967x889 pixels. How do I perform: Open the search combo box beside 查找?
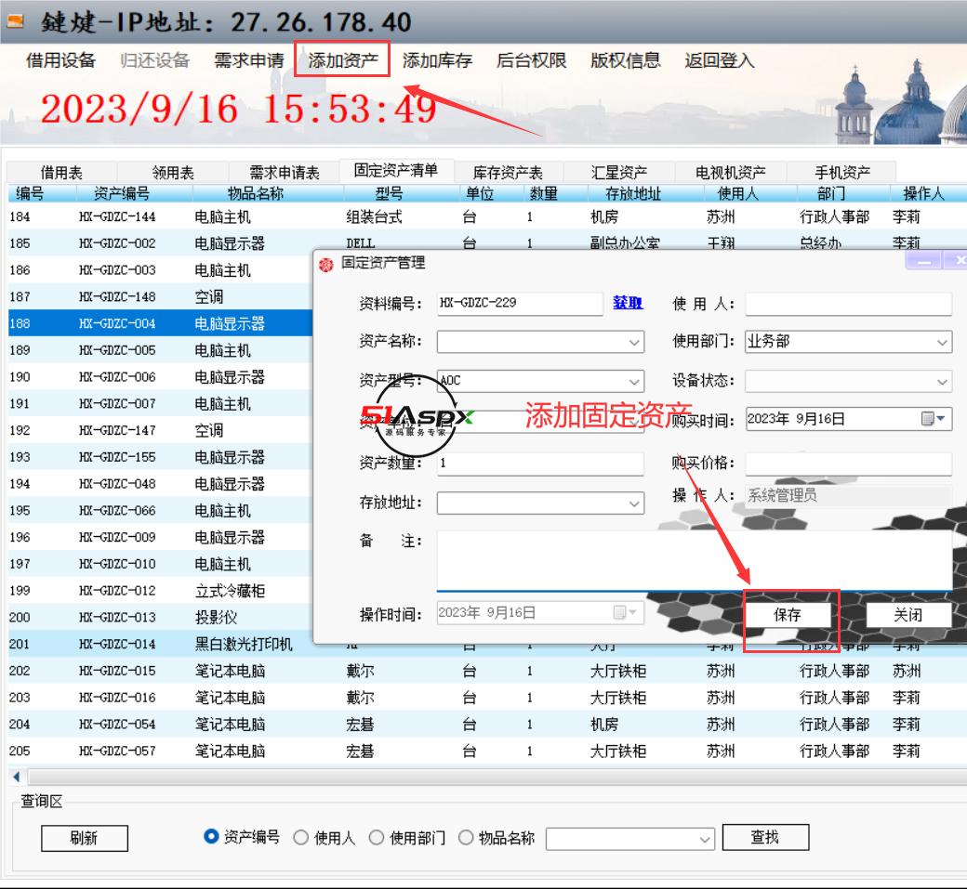pyautogui.click(x=702, y=837)
